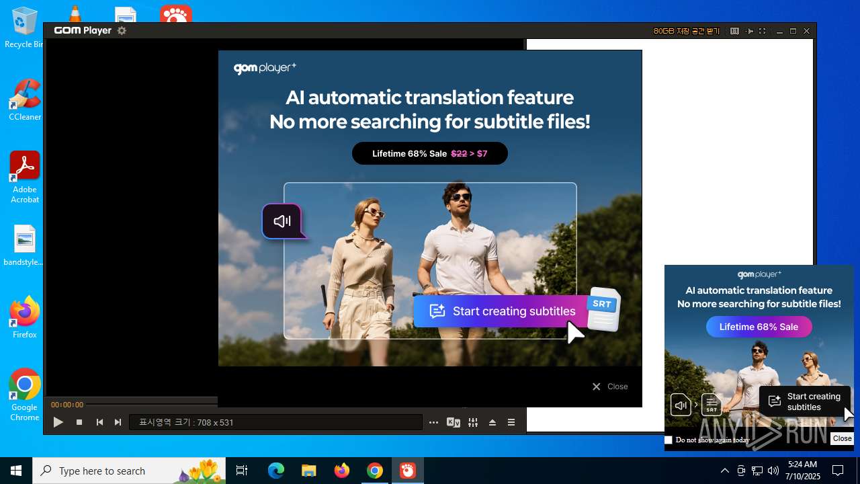Click the AI automatic translation headline
The width and height of the screenshot is (860, 484).
click(x=430, y=110)
